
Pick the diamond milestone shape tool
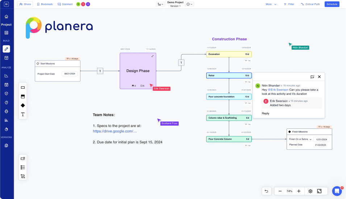23,105
